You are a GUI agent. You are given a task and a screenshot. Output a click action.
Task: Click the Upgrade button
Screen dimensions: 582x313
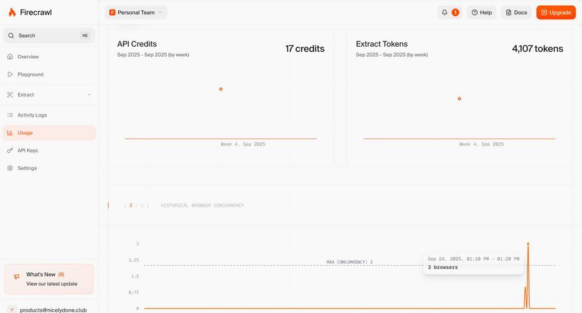click(x=555, y=12)
